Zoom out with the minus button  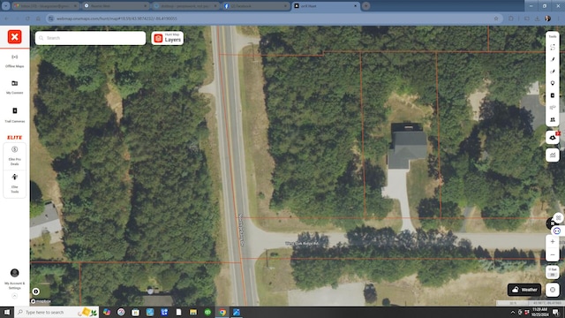553,254
